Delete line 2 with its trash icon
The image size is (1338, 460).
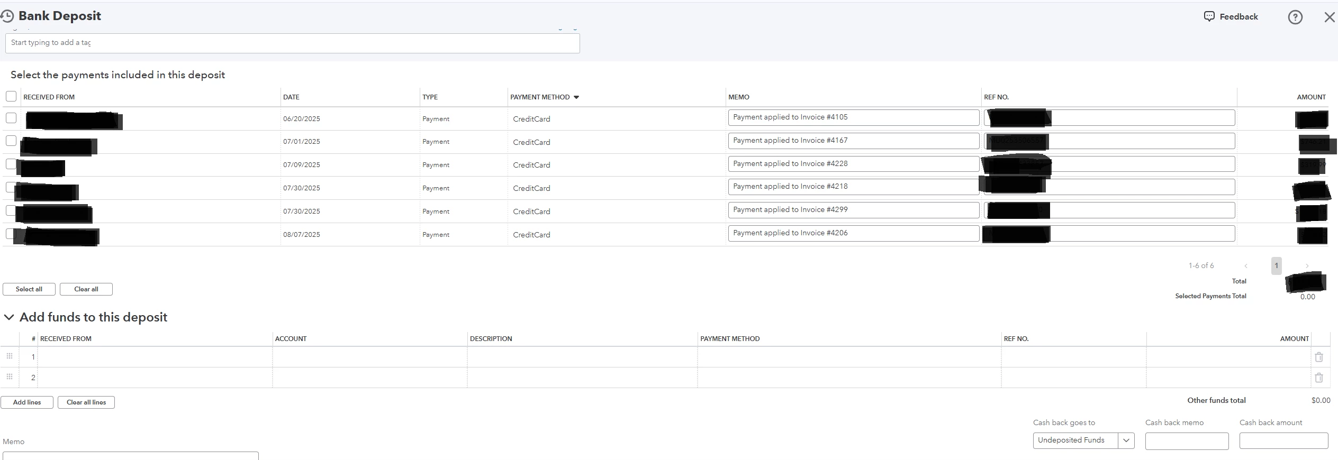(x=1319, y=378)
